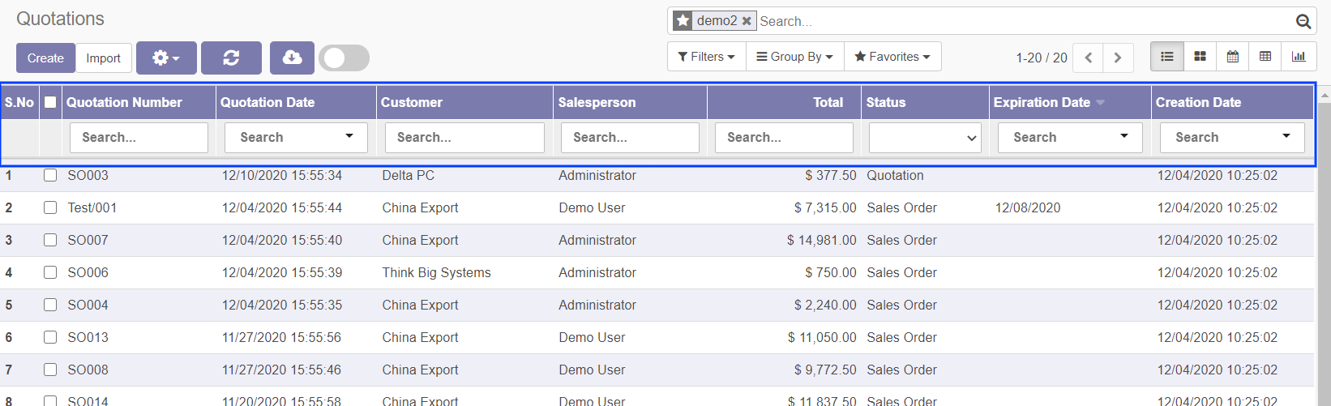Click the Customer column search field
This screenshot has height=406, width=1331.
464,138
